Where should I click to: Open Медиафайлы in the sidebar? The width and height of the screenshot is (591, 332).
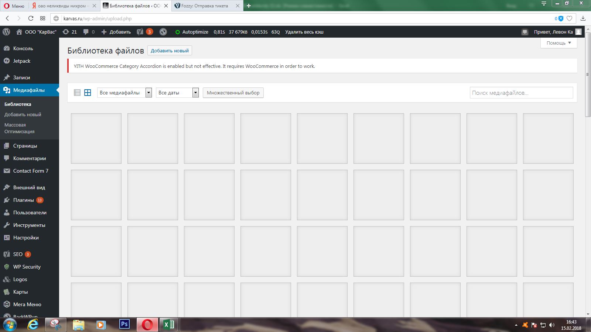pos(30,90)
